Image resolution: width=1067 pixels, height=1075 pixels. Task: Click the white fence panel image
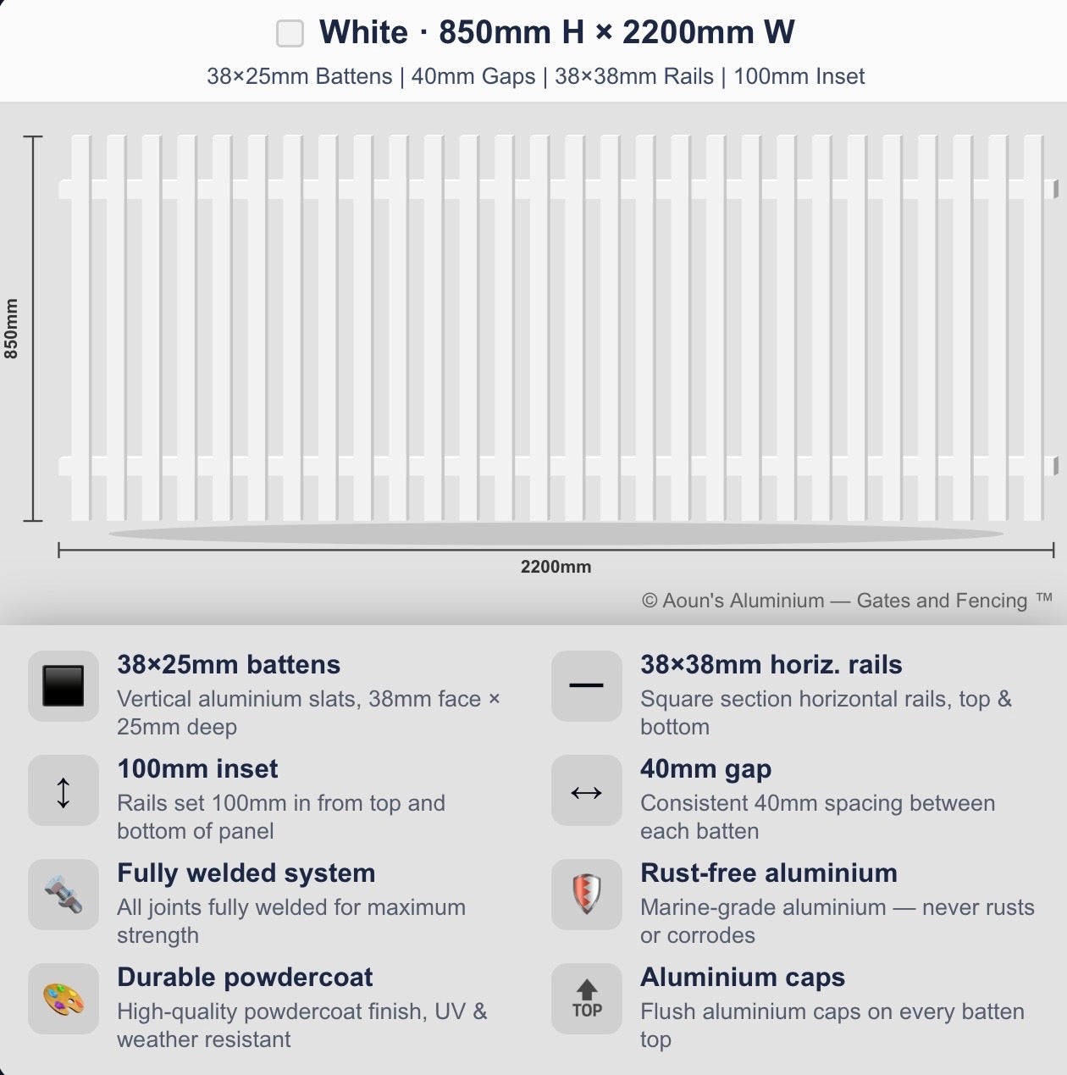pos(558,328)
